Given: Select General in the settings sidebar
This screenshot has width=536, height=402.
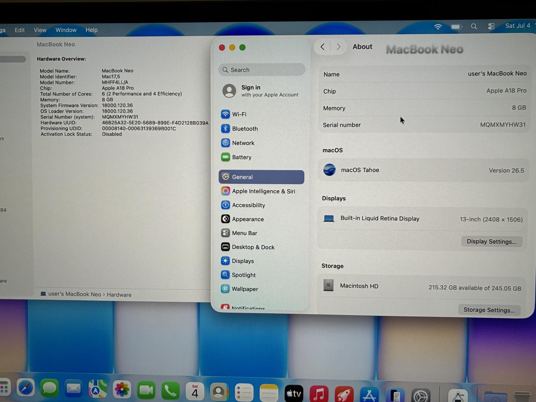Looking at the screenshot, I should click(261, 177).
